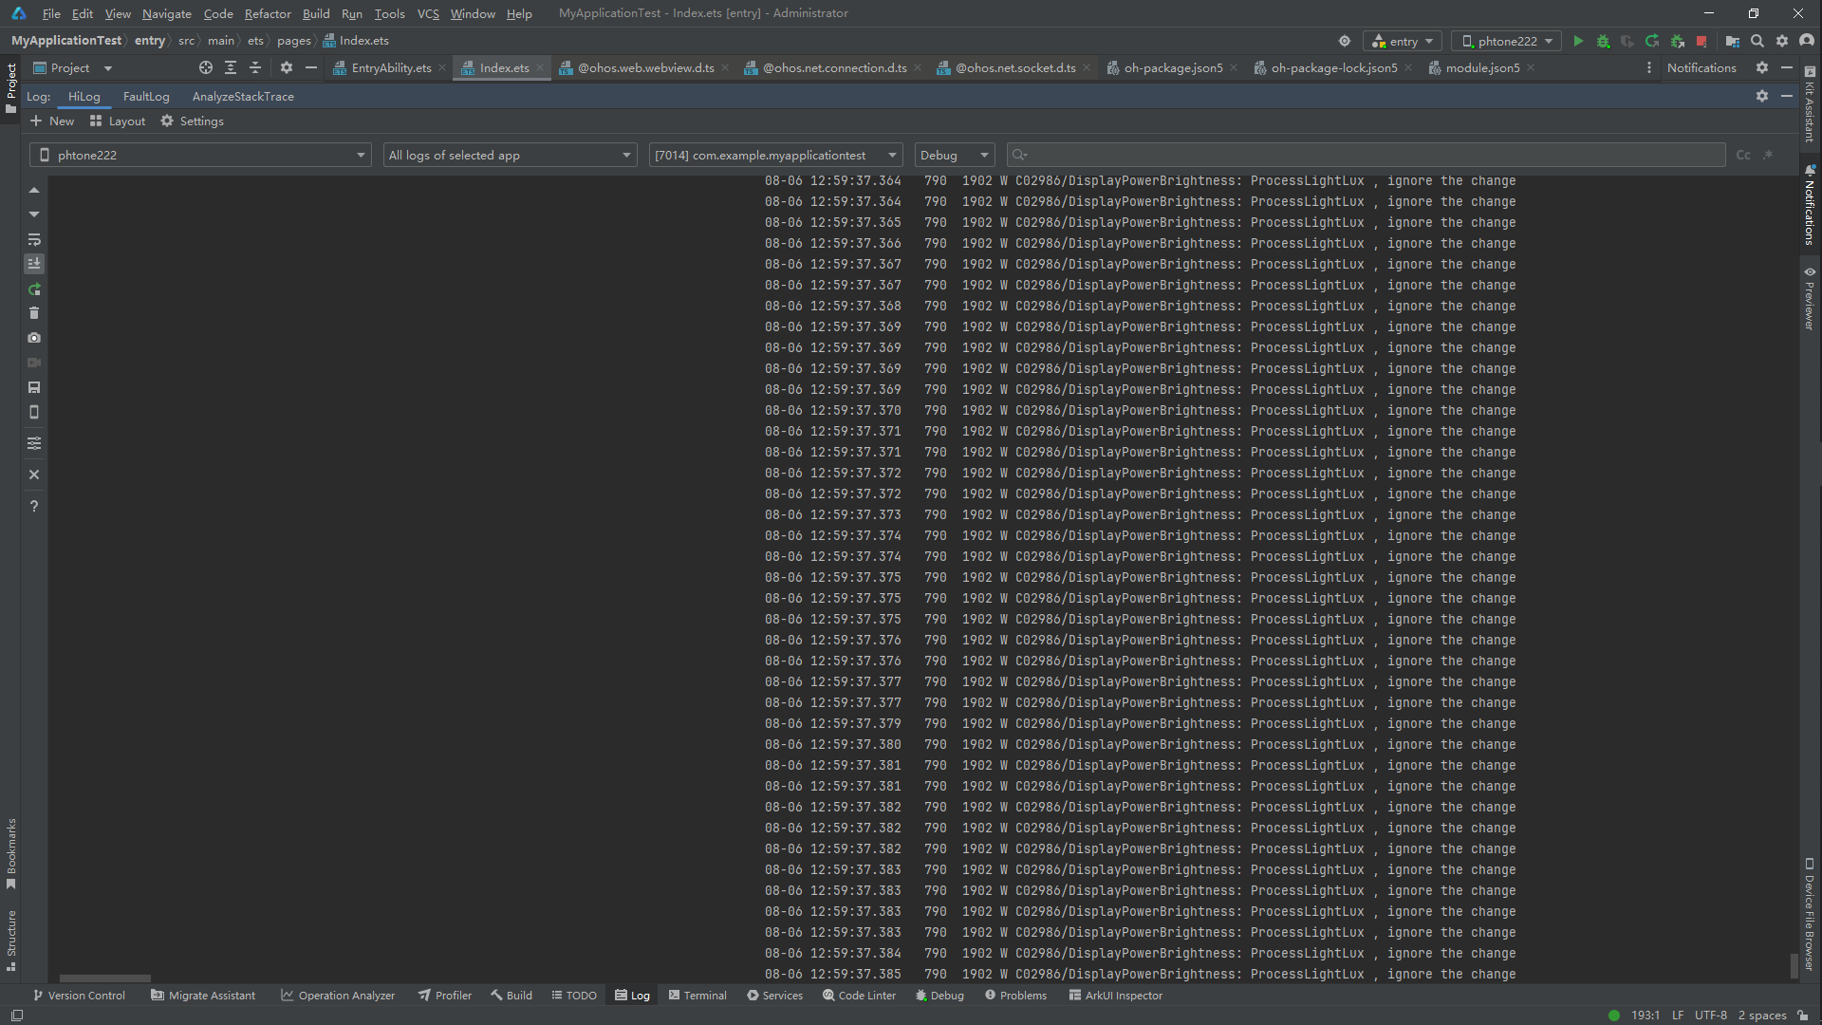The width and height of the screenshot is (1822, 1025).
Task: Move down in log with down arrow
Action: pyautogui.click(x=34, y=214)
